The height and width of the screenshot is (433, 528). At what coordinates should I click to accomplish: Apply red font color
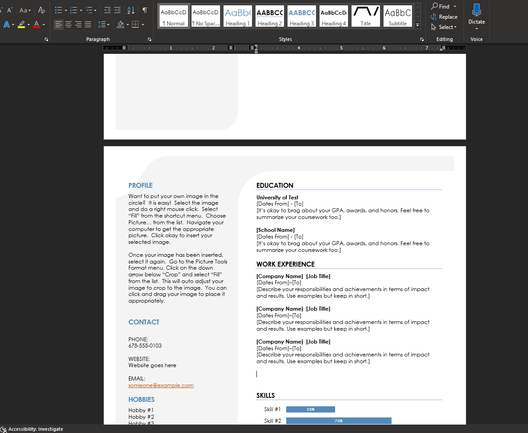(x=36, y=24)
